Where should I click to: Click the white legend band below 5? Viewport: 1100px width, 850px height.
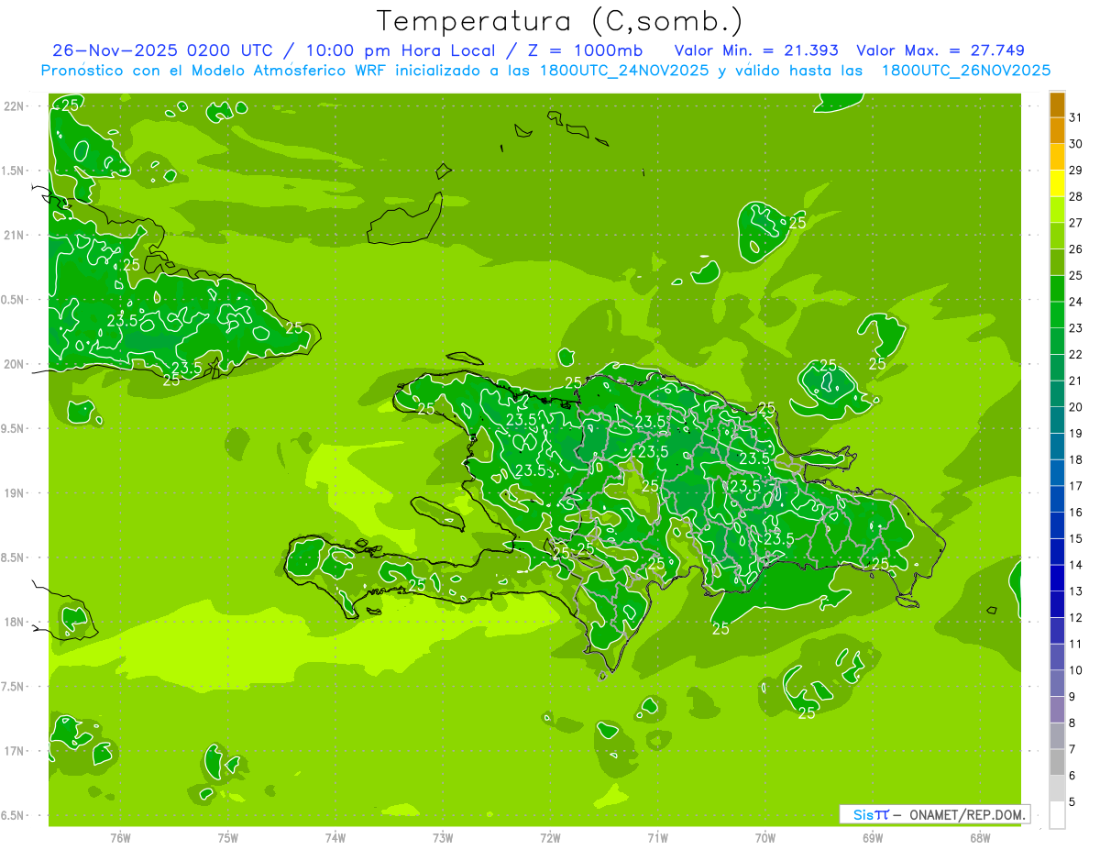point(1057,815)
